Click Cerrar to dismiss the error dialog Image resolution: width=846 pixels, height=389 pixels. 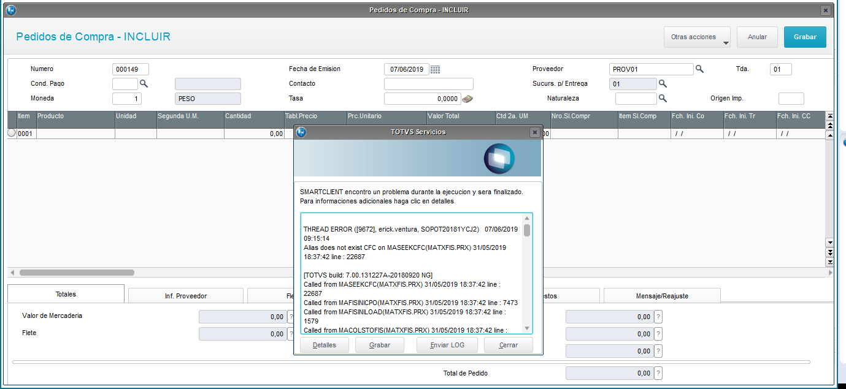508,345
